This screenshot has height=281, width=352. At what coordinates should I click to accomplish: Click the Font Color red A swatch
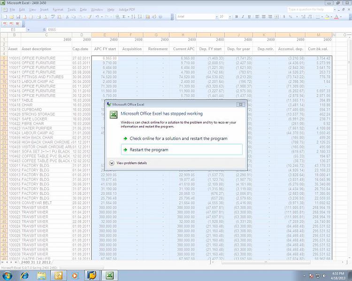tap(337, 17)
